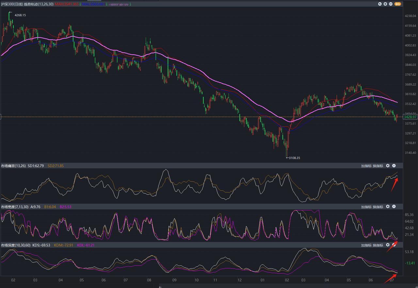418x288 pixels.
Task: Click the undo/back arrow icon in chart header
Action: click(x=380, y=4)
